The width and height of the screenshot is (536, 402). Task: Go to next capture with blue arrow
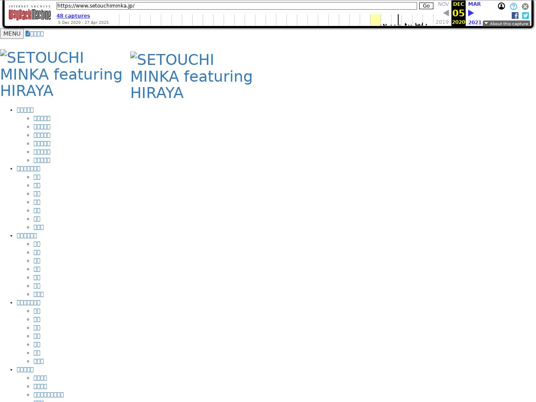(471, 13)
